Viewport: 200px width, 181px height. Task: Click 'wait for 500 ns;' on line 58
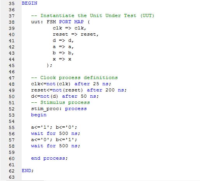pyautogui.click(x=56, y=146)
